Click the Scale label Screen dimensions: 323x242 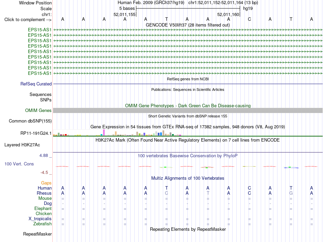pyautogui.click(x=46, y=9)
